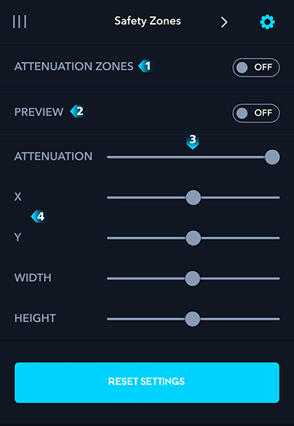Click callout marker number 1

[145, 66]
